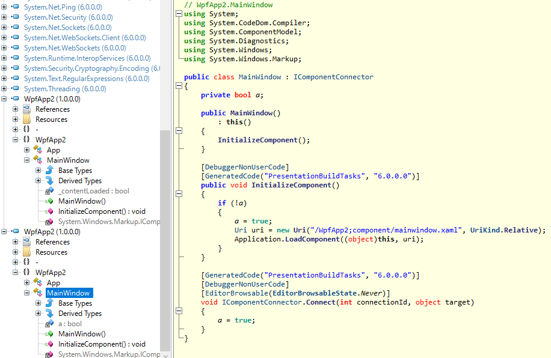Click the System.Threading assembly icon
This screenshot has height=358, width=551.
pos(16,88)
